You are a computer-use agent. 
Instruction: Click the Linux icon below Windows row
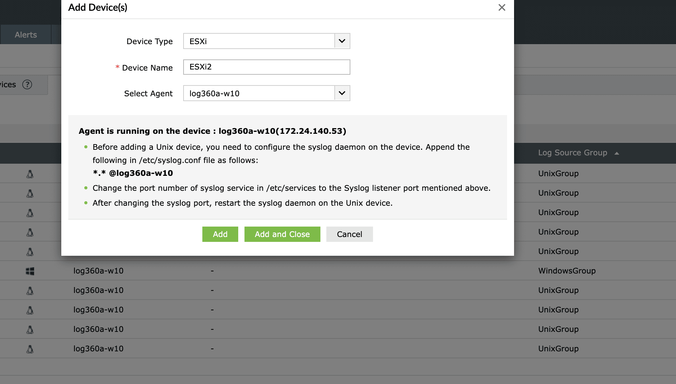[30, 291]
